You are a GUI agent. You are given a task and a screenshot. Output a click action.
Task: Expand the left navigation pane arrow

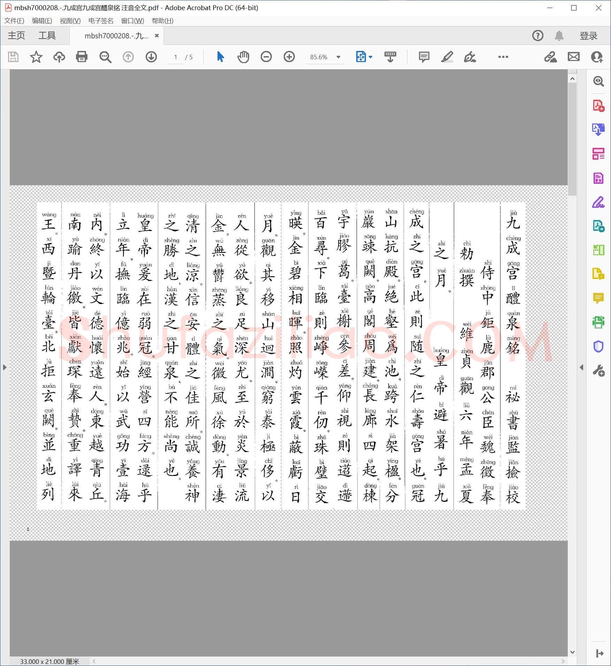click(5, 367)
